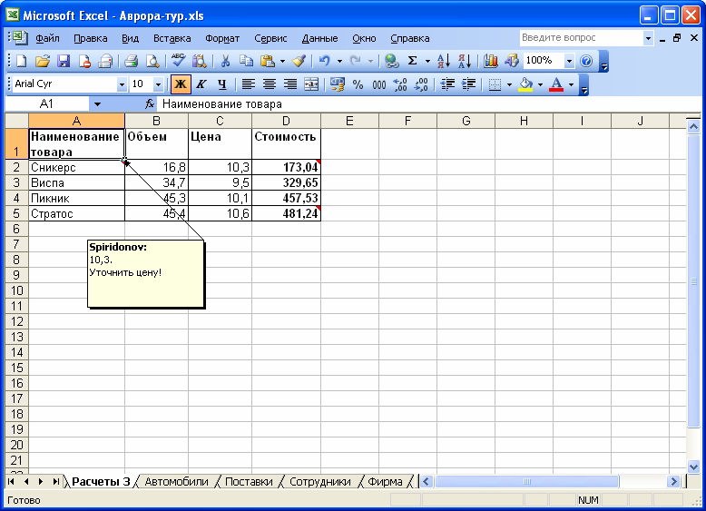Open the Вставка menu
Screen dimensions: 706x511
172,38
